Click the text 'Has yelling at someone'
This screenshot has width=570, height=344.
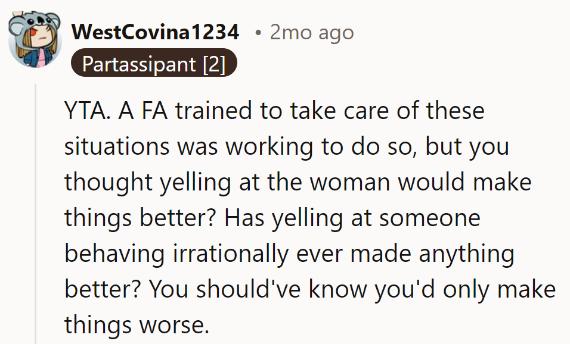[352, 218]
